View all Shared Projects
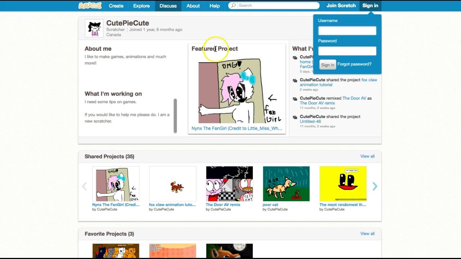461x259 pixels. point(367,156)
